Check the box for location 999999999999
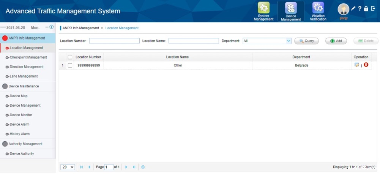This screenshot has height=174, width=380. 70,65
